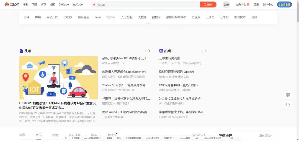Viewport: 299px width, 141px height.
Task: Click the magnifier icon in bottom suggestion bar
Action: 66,138
